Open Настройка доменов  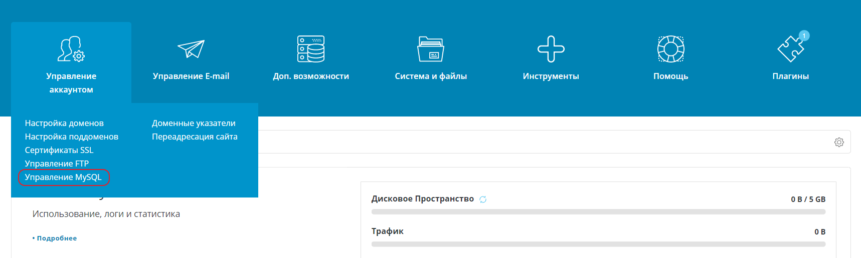click(x=64, y=123)
